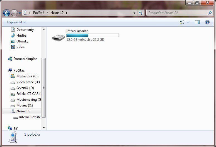Click the navigation pane scrollbar thumb
The width and height of the screenshot is (216, 147).
click(x=44, y=88)
